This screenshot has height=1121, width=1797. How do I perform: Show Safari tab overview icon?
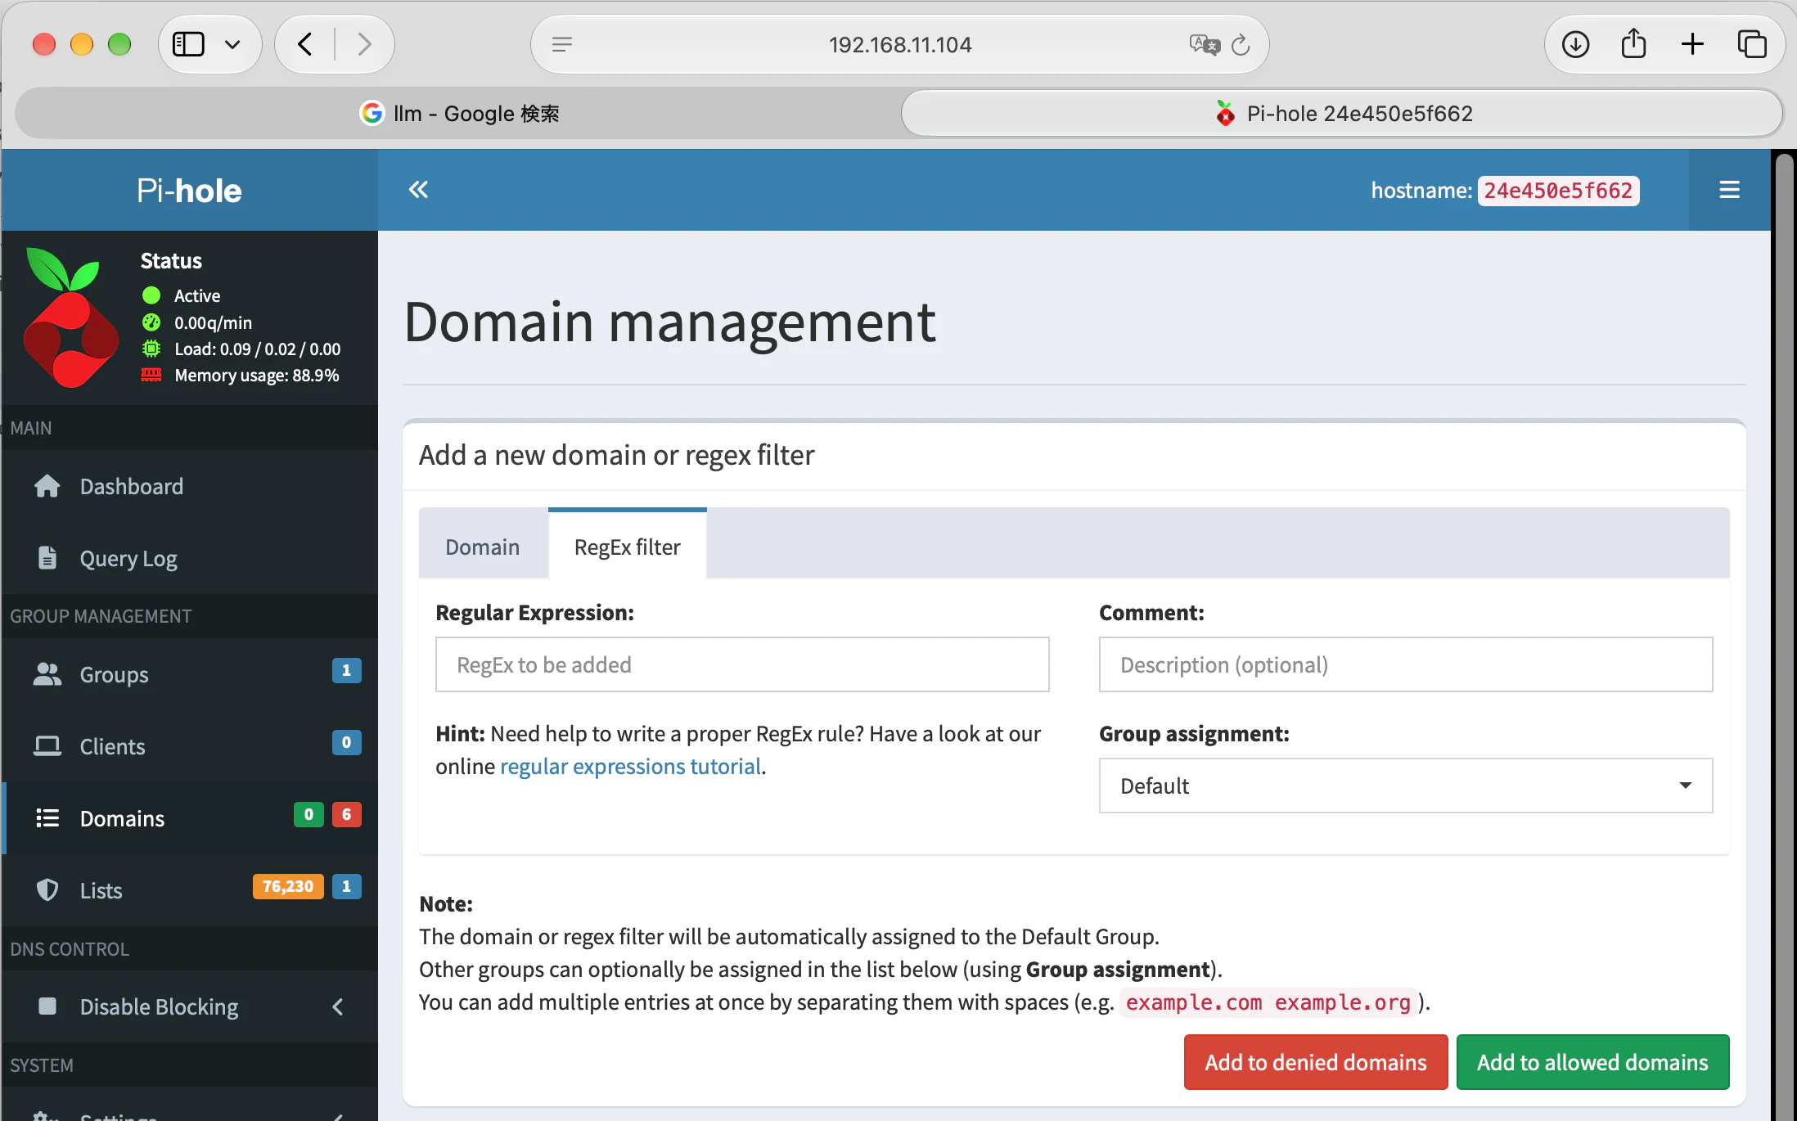click(1751, 44)
